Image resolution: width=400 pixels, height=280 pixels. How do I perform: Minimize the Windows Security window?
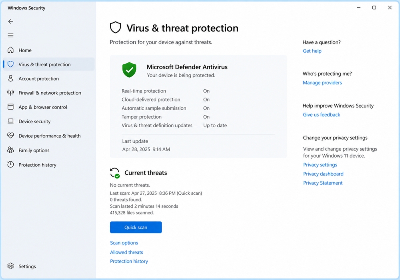pyautogui.click(x=359, y=8)
